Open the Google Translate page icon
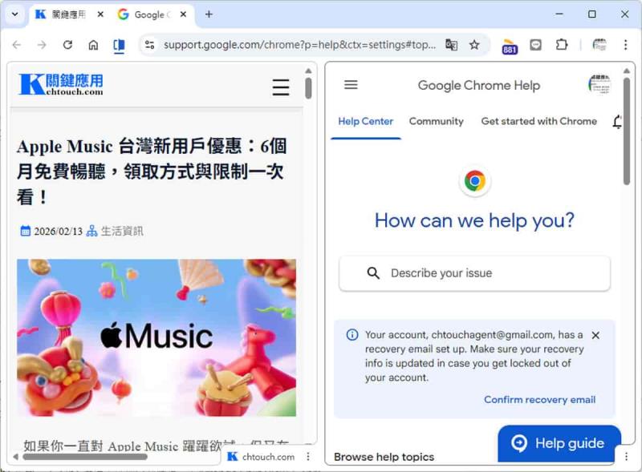Viewport: 642px width, 472px height. click(x=452, y=45)
